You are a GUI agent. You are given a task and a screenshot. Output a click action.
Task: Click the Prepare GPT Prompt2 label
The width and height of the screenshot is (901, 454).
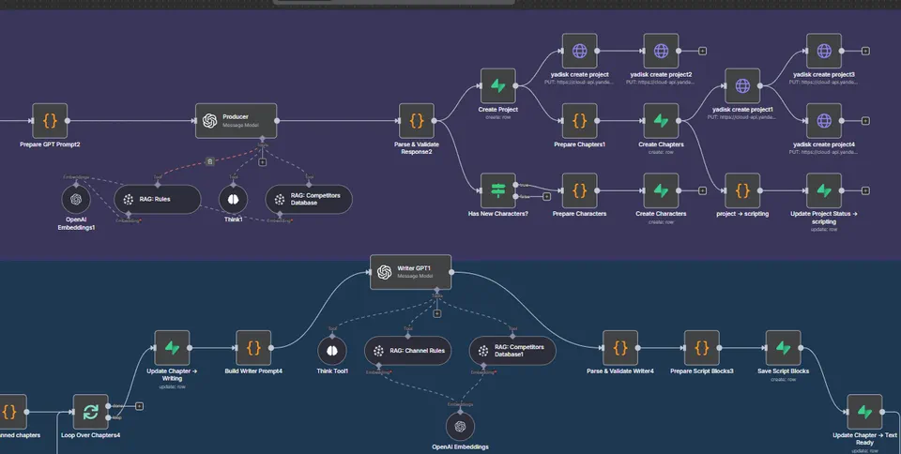coord(50,144)
